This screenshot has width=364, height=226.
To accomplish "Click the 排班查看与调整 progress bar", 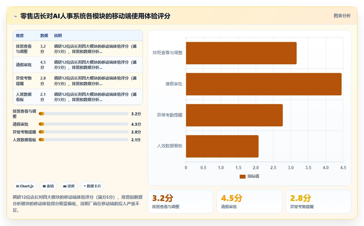I will tap(84, 114).
